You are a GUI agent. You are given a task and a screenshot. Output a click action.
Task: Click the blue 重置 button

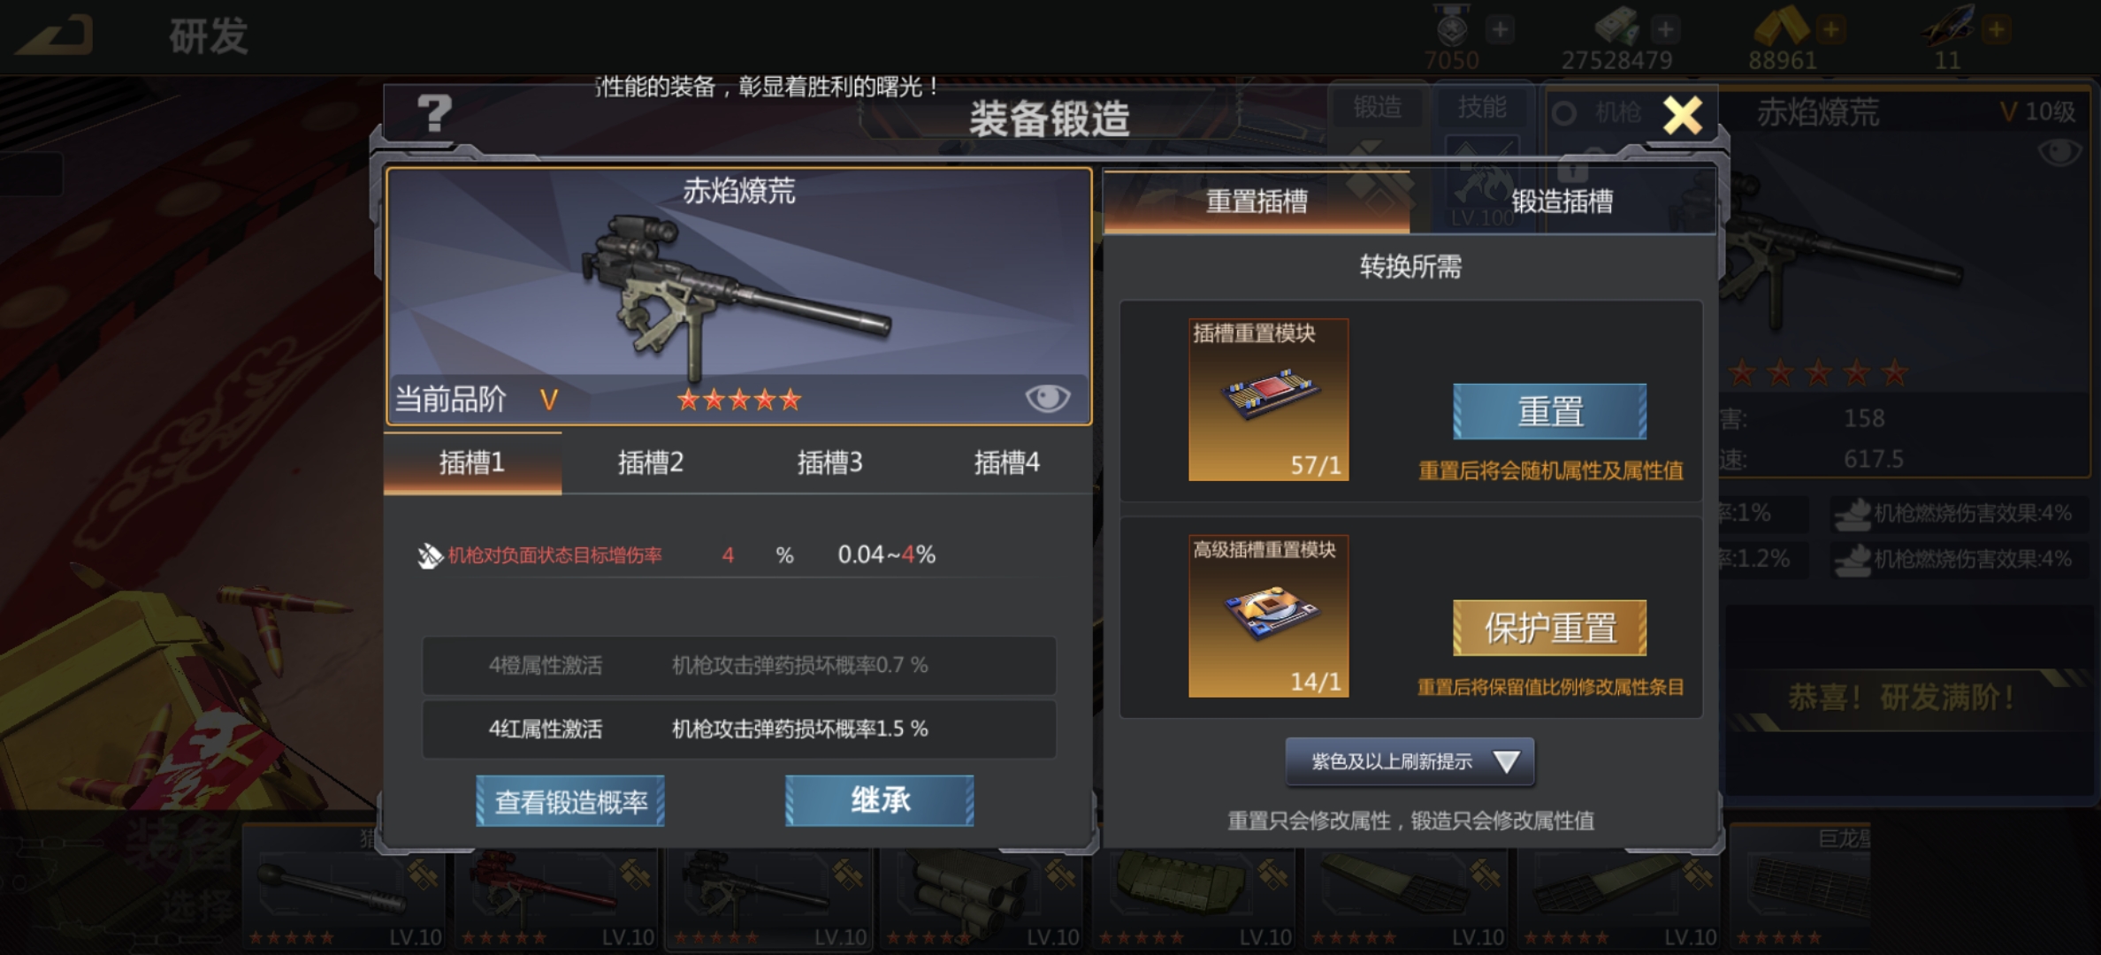pyautogui.click(x=1550, y=411)
